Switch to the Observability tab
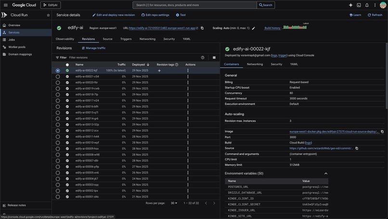The image size is (388, 219). [65, 39]
